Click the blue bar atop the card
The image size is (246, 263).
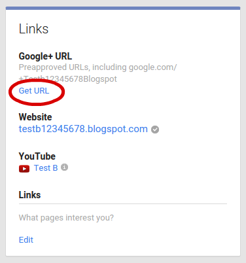[x=123, y=9]
